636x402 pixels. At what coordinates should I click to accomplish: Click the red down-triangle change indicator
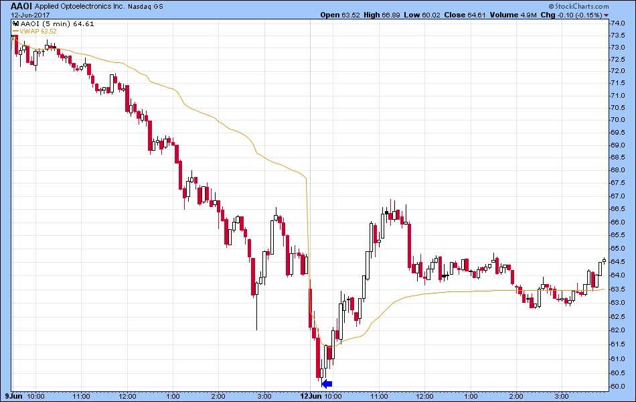coord(606,15)
